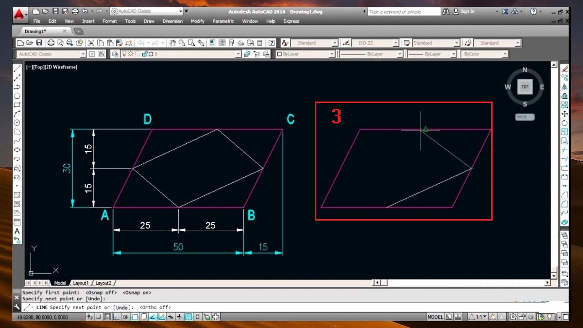
Task: Select the Pan hand tool
Action: tap(172, 43)
